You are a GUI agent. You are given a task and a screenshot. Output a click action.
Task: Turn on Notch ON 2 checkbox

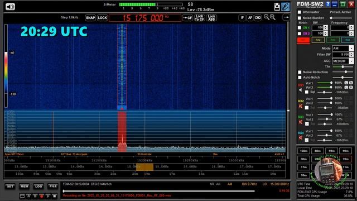click(x=300, y=33)
